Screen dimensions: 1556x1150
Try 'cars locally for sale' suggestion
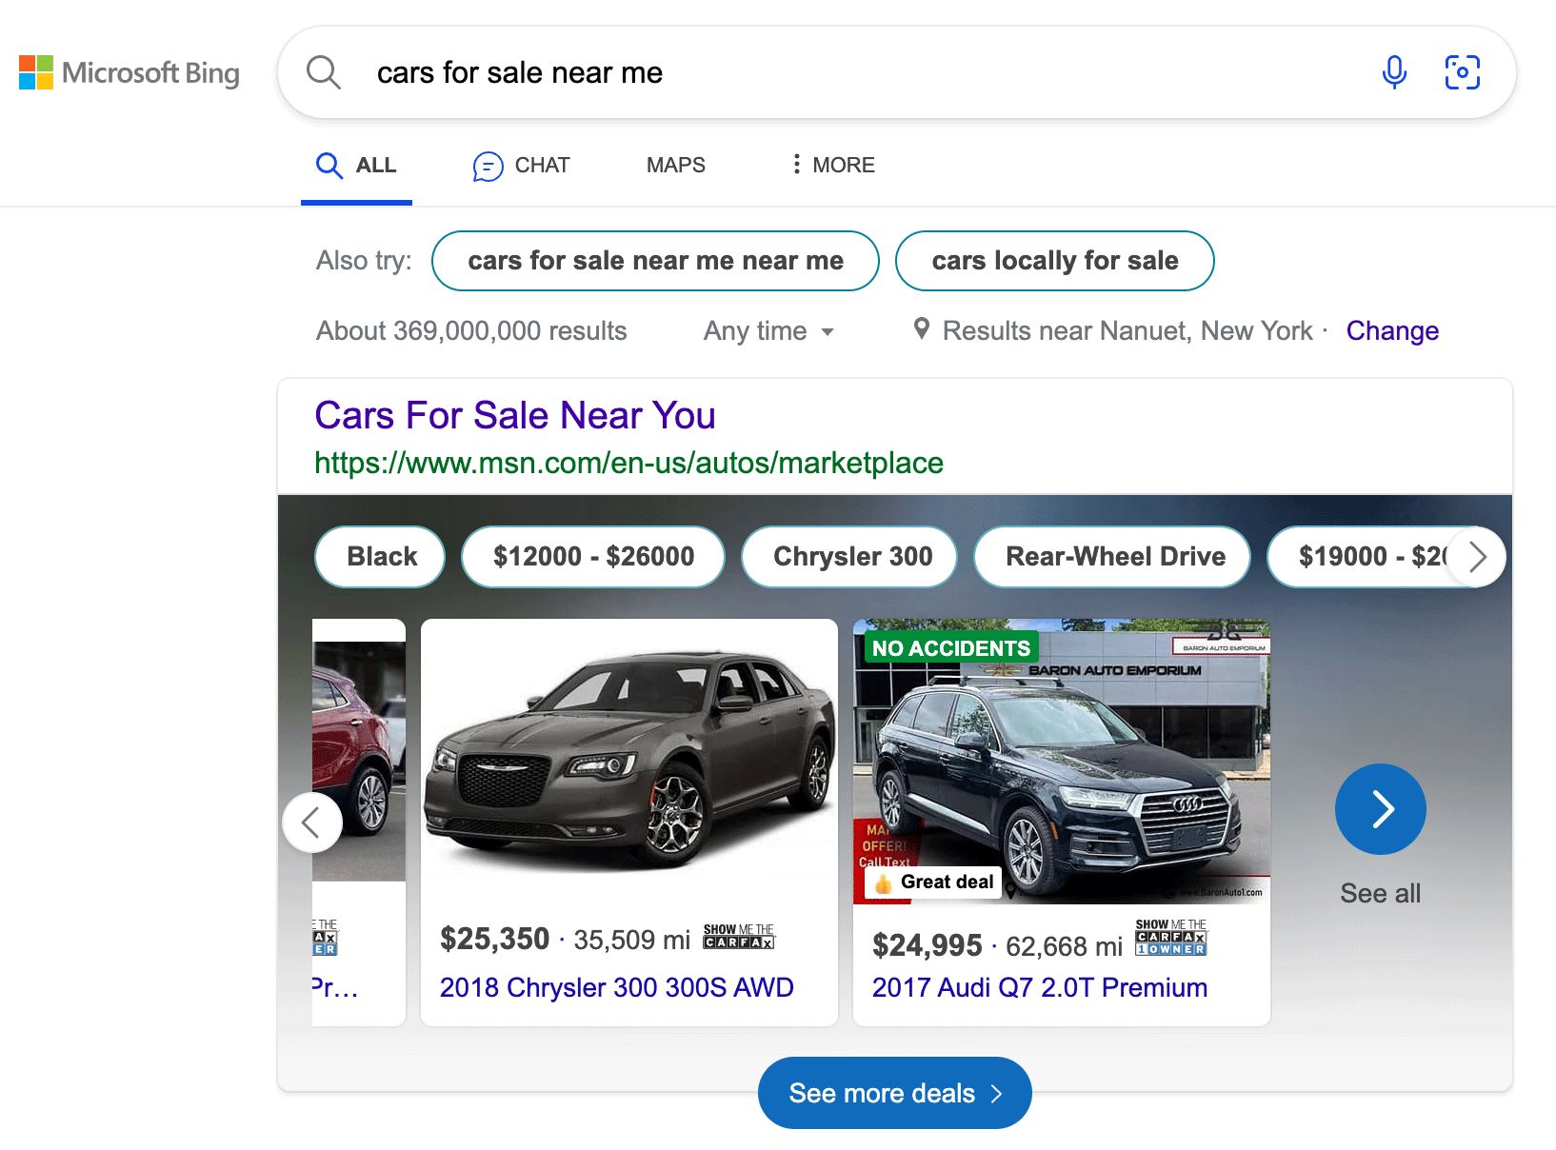[x=1055, y=261]
